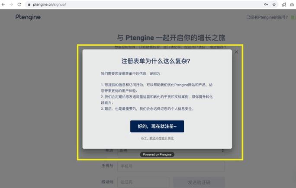The image size is (296, 188).
Task: Click the extension icon beside the star
Action: coord(284,4)
